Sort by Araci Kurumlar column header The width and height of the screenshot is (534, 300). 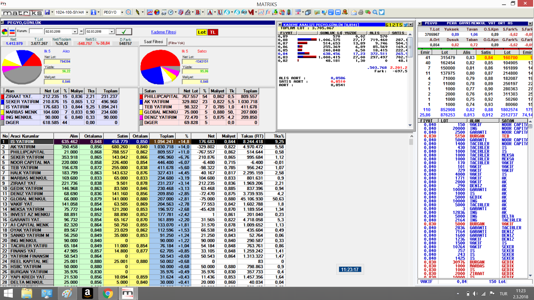click(31, 136)
